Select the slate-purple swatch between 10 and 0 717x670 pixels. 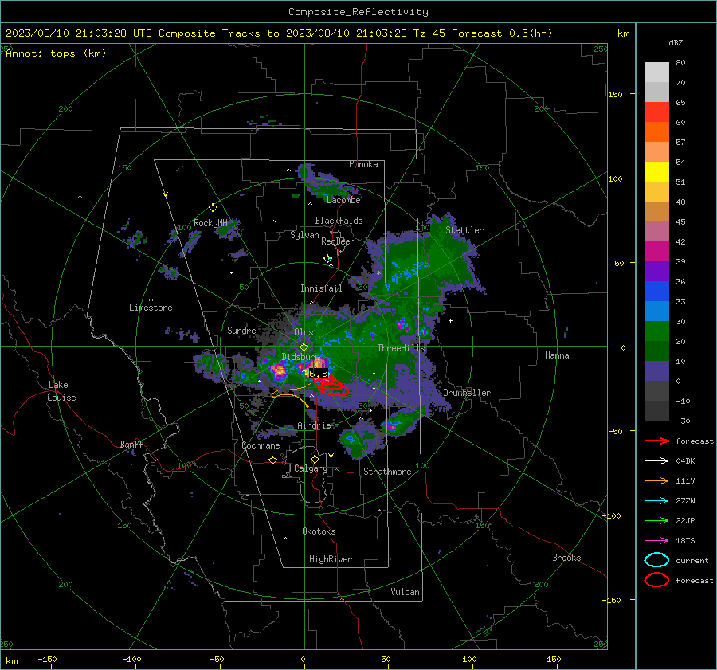656,371
